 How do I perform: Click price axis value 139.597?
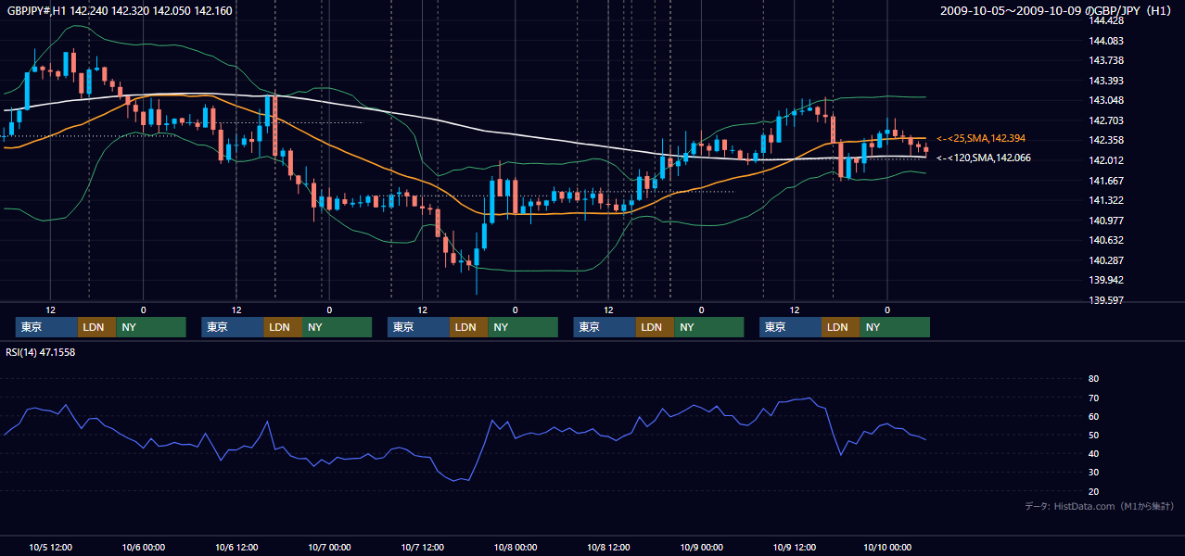(x=1107, y=300)
